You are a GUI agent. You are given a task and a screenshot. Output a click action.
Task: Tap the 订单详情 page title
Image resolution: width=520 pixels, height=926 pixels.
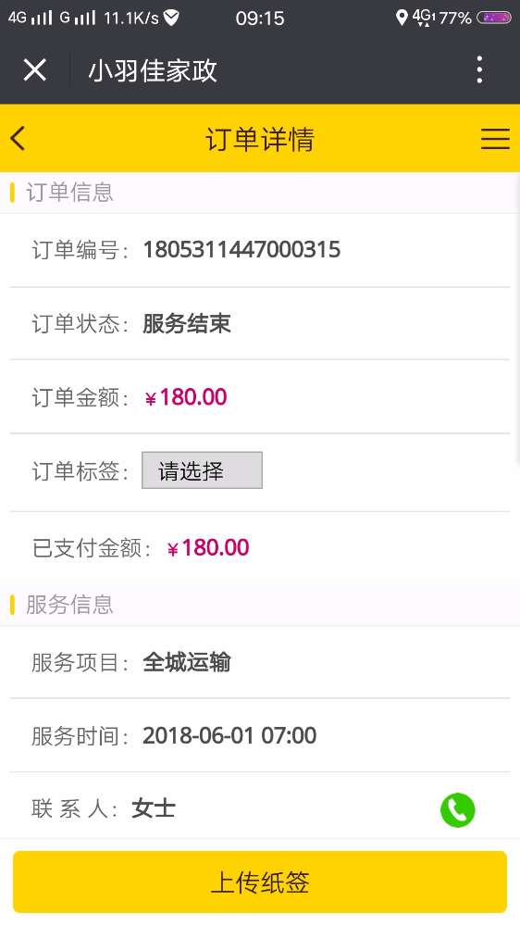coord(260,140)
